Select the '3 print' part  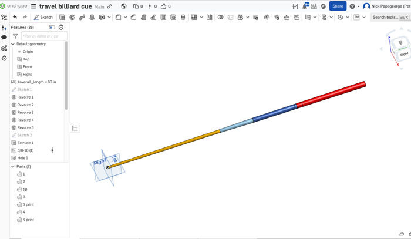[x=28, y=204]
